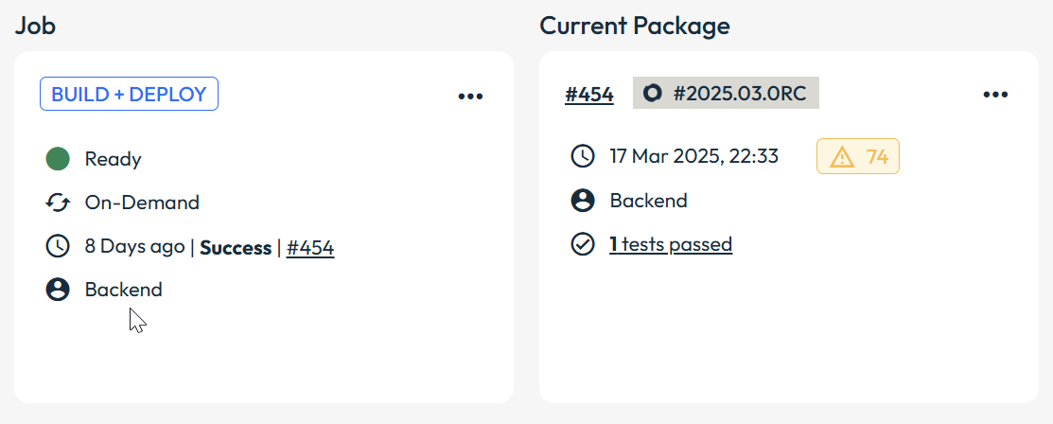Click the green Ready status circle
Screen dimensions: 1053x424
coord(58,159)
